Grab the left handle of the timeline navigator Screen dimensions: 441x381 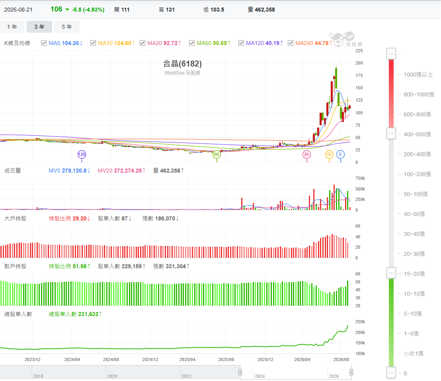pos(240,372)
